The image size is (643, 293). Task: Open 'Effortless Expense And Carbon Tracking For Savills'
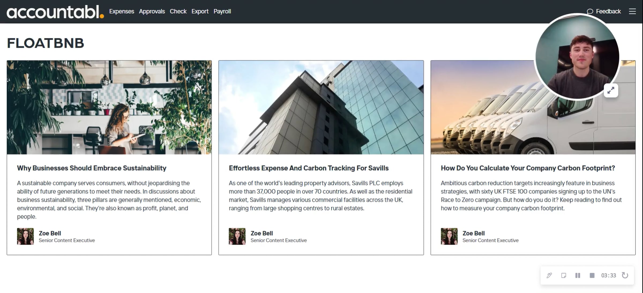[x=308, y=168]
